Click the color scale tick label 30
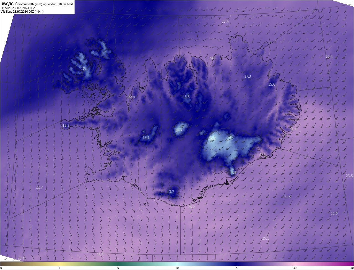The image size is (354, 270). click(295, 268)
